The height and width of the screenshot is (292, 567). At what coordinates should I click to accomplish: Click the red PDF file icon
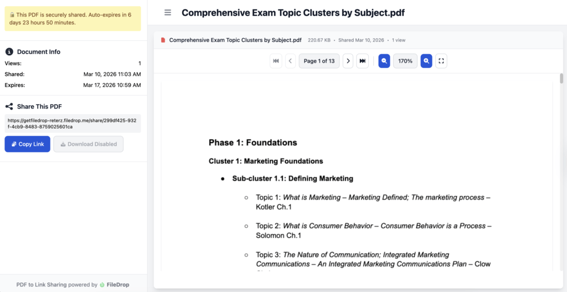[x=163, y=40]
